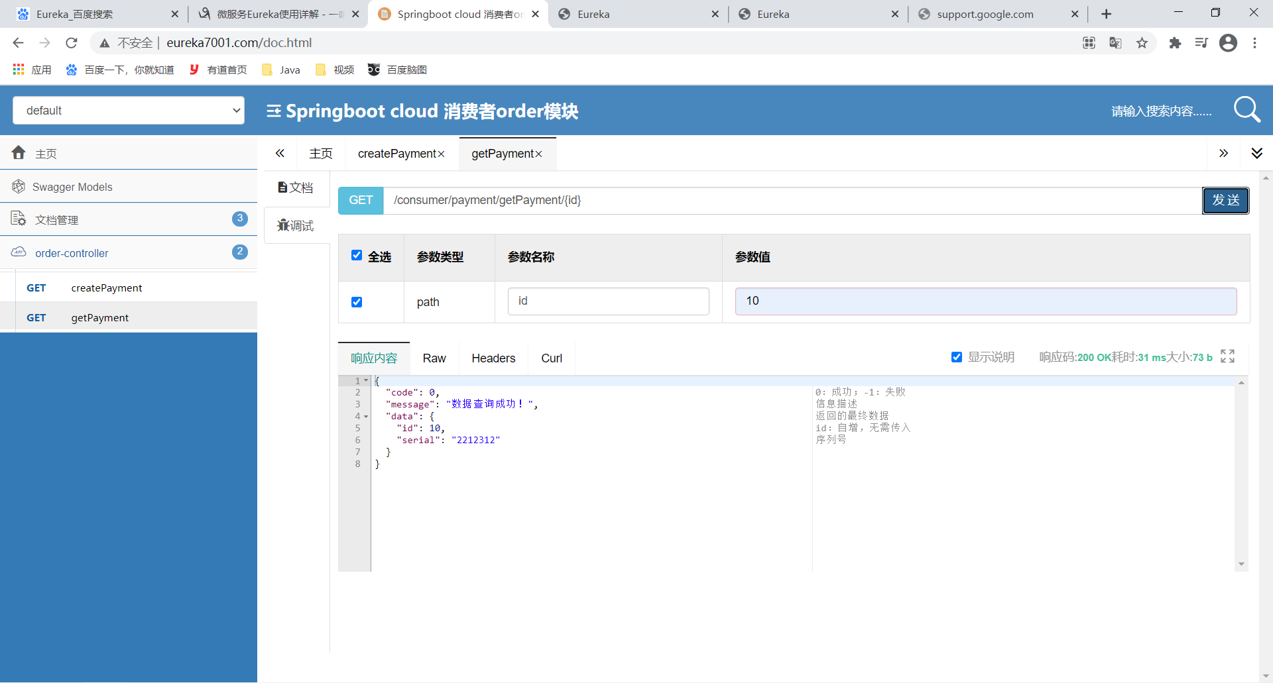Click the 文档管理 document icon
Screen dimensions: 1273x683
pos(19,219)
